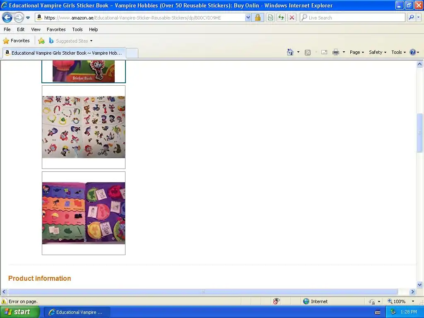Click the horizontal scrollbar thumb
Image resolution: width=424 pixels, height=318 pixels.
(203, 292)
